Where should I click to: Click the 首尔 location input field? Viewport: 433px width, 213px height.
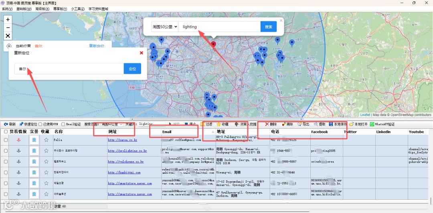coord(69,69)
